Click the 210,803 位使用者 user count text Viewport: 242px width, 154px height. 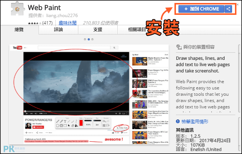pyautogui.click(x=101, y=23)
